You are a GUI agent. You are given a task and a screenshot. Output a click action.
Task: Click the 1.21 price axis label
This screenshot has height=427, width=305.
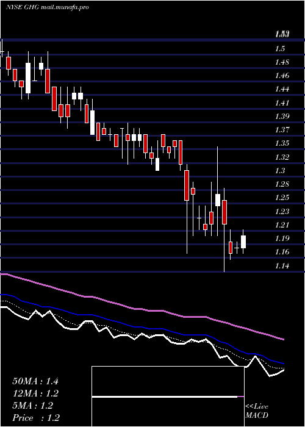point(282,225)
